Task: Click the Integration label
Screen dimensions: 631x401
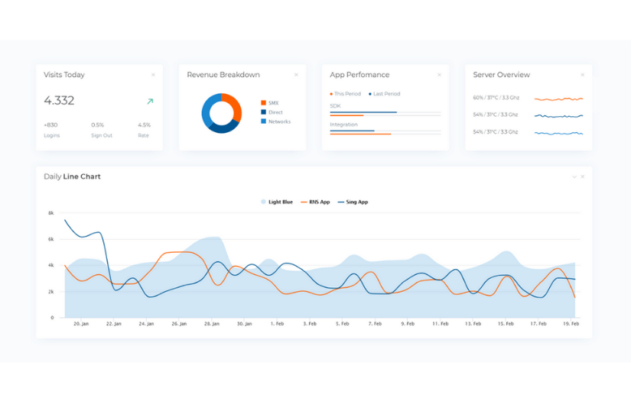Action: [x=343, y=125]
